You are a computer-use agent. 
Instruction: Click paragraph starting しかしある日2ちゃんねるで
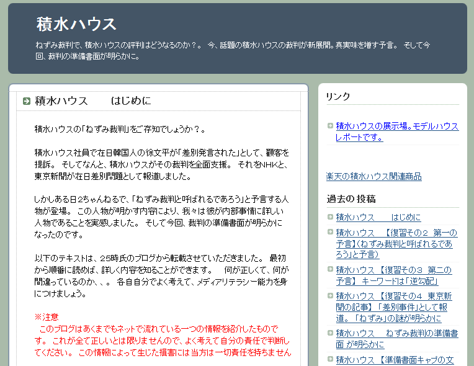(162, 216)
